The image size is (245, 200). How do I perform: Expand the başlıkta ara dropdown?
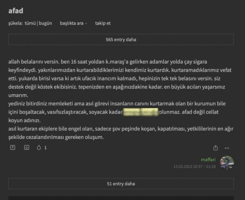coord(73,23)
